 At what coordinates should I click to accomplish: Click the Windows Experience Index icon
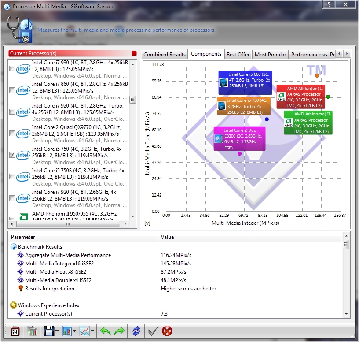tap(14, 305)
